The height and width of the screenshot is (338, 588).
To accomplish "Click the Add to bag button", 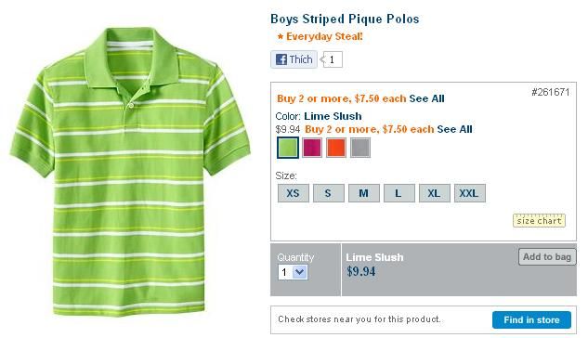I will pos(547,257).
